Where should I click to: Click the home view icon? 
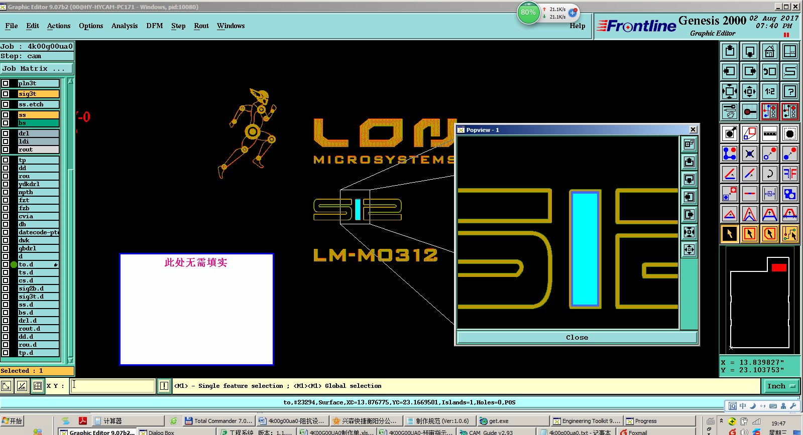[x=770, y=51]
